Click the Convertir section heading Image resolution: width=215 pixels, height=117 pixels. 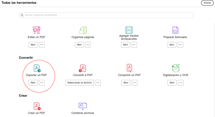pos(26,57)
